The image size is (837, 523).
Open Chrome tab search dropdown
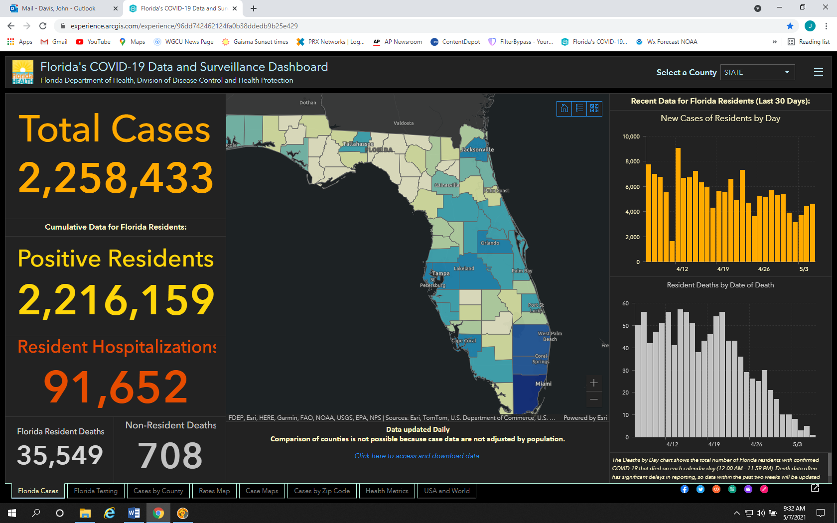tap(758, 8)
